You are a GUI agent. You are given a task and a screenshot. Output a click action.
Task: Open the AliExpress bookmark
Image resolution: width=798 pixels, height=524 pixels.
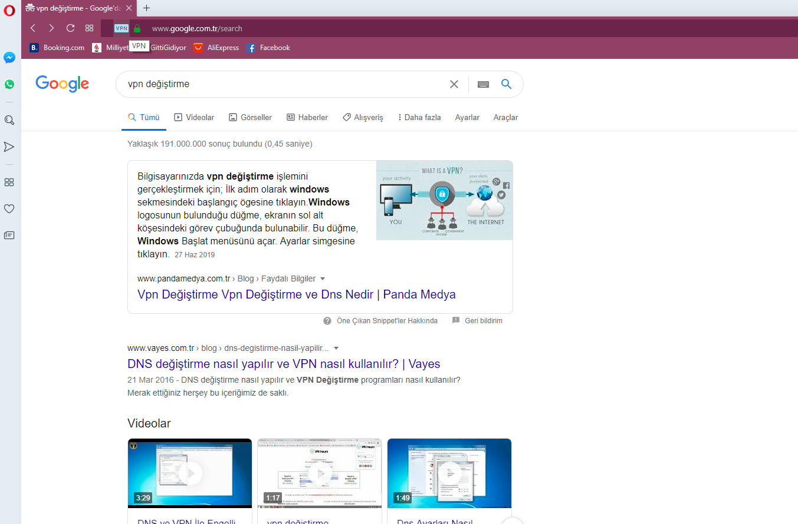[216, 48]
